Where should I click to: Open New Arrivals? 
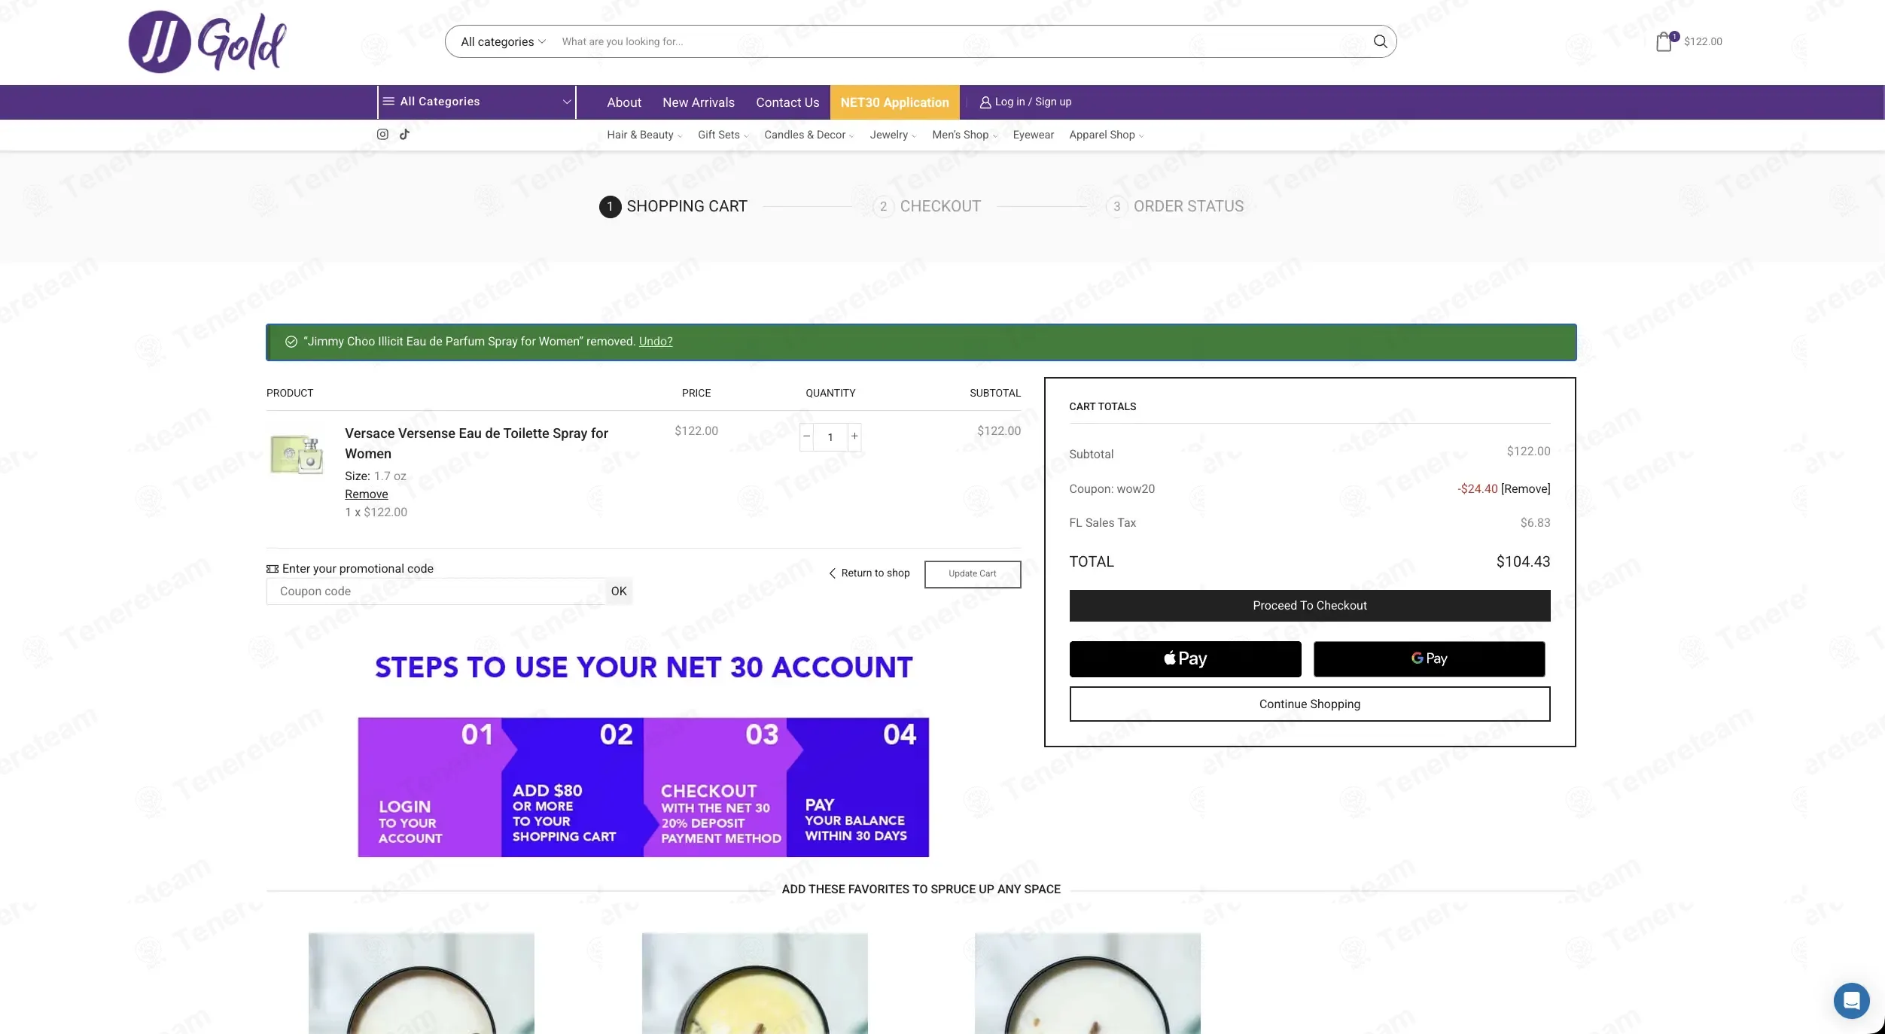[699, 102]
